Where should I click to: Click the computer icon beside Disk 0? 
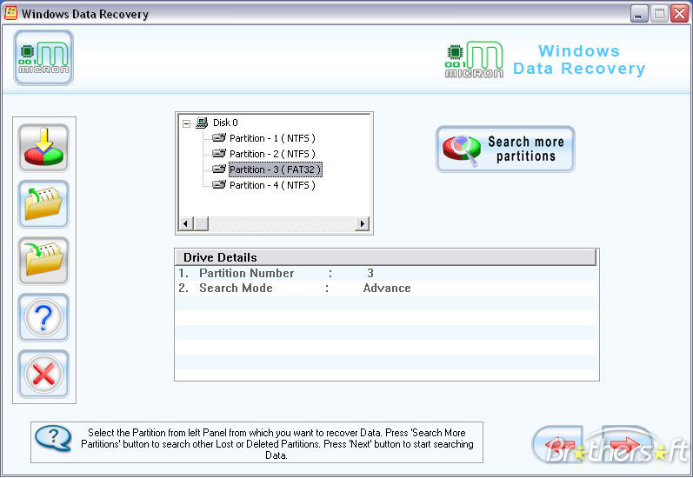point(202,123)
